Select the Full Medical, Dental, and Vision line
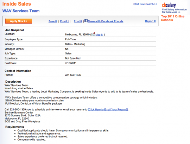The image size is (190, 144). pyautogui.click(x=33, y=104)
